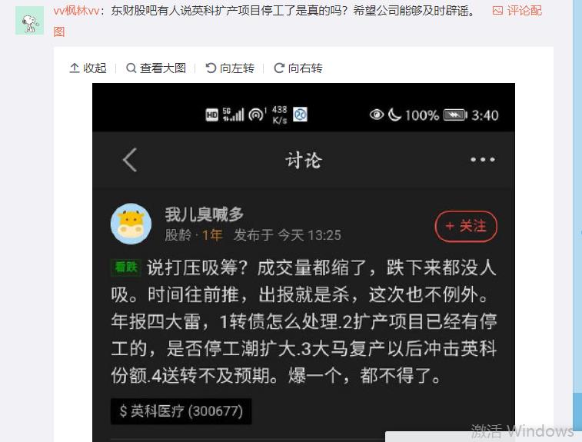
Task: View large image via 查看大图
Action: click(156, 68)
